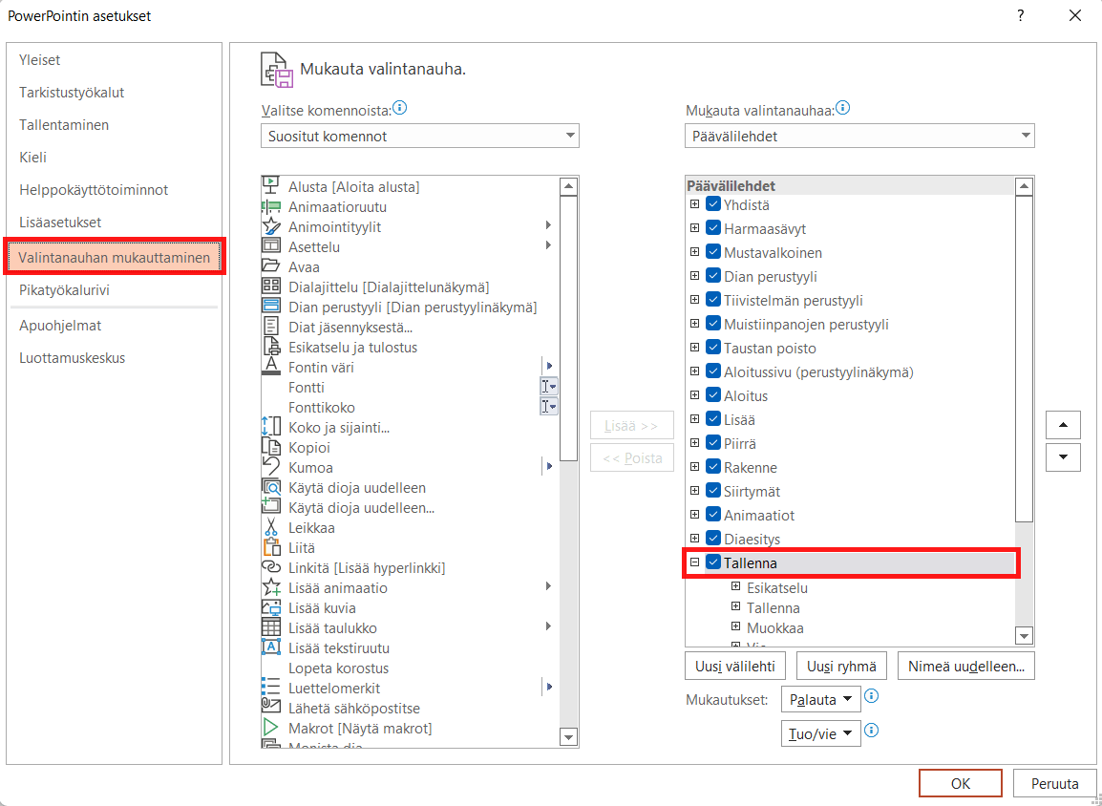The width and height of the screenshot is (1102, 806).
Task: Open the Päävälilehdet dropdown
Action: [x=859, y=136]
